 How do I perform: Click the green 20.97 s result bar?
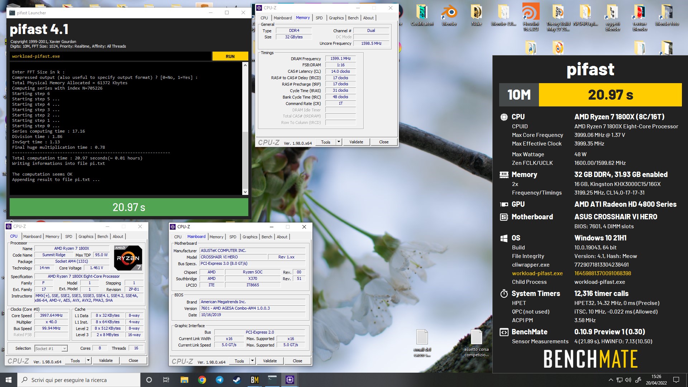(129, 207)
